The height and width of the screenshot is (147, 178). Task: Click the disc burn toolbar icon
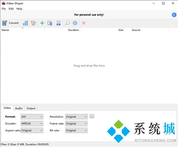[33, 23]
